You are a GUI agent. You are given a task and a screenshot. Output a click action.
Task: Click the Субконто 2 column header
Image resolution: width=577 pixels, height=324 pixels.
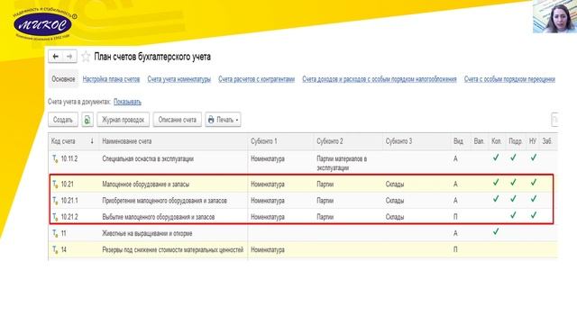pyautogui.click(x=348, y=141)
